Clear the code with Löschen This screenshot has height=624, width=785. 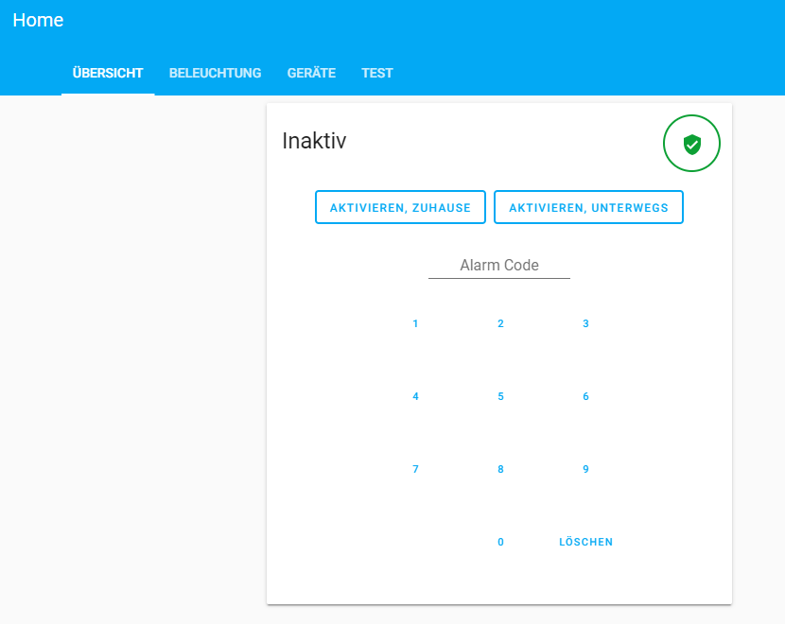(585, 542)
